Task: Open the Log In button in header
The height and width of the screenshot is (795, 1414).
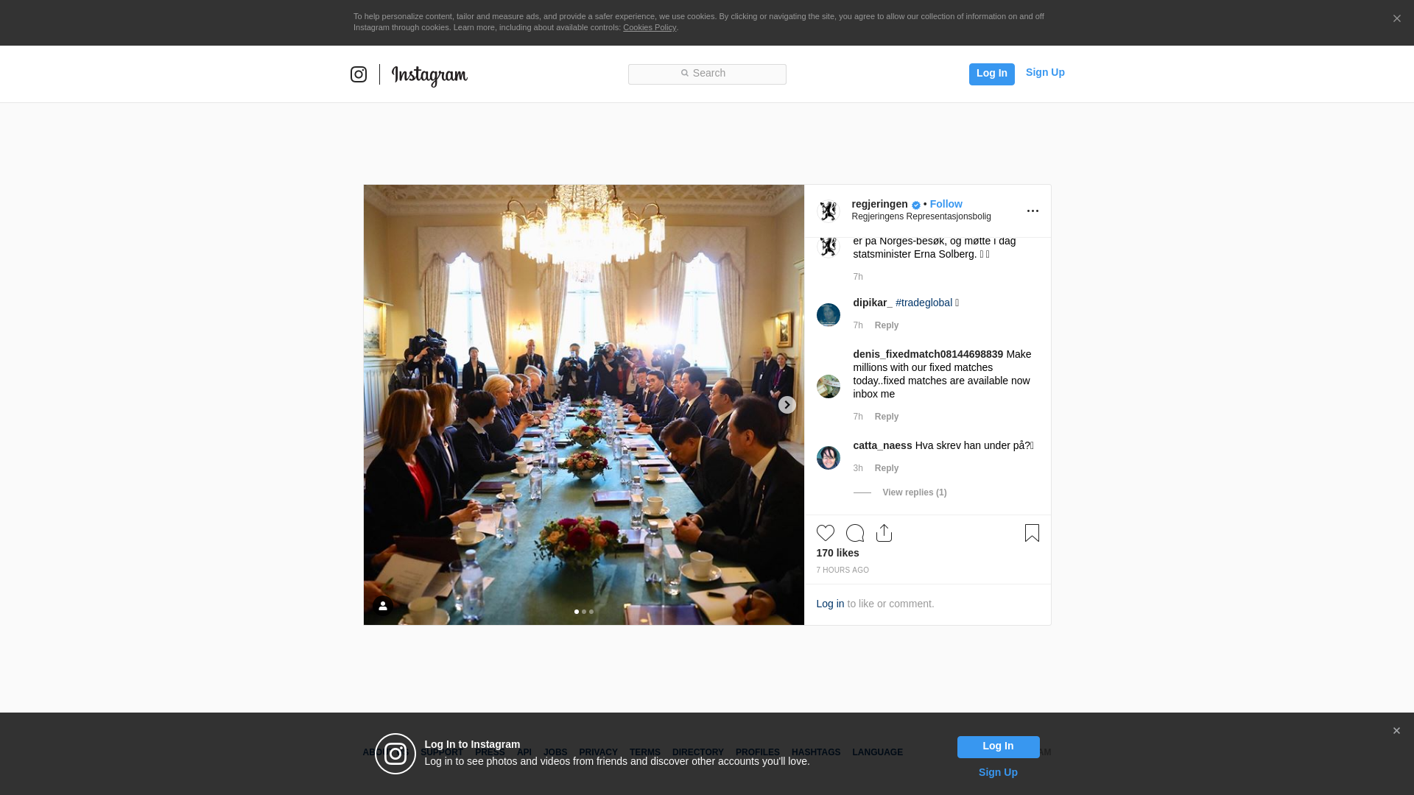Action: click(x=991, y=74)
